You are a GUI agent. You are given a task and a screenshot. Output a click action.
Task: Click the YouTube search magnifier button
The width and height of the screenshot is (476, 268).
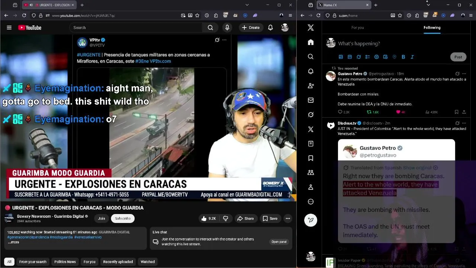coord(210,28)
